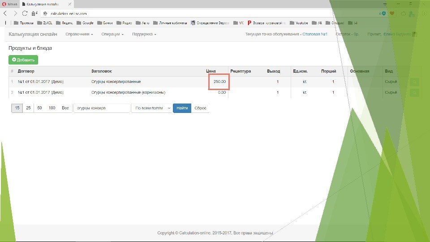
Task: Click the heart bookmark icon in address bar
Action: point(392,13)
